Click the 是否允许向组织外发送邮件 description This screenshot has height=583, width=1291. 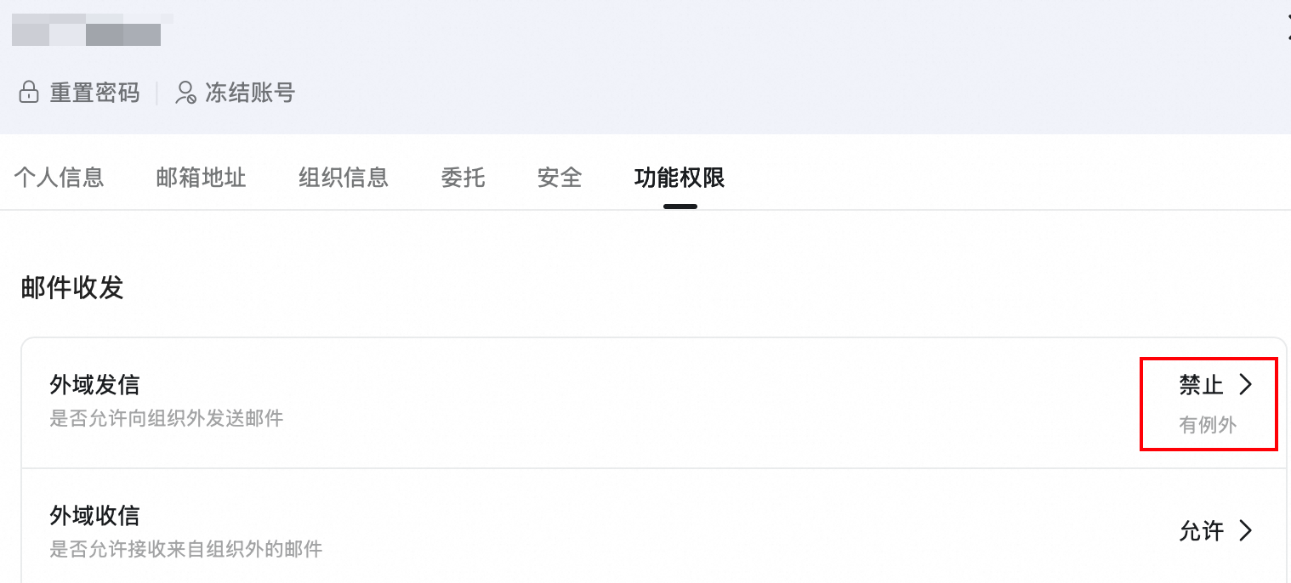click(167, 418)
